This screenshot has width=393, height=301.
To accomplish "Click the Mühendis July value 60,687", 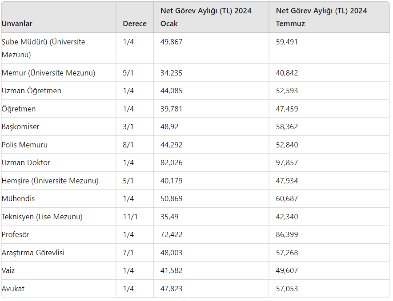I will pos(287,199).
